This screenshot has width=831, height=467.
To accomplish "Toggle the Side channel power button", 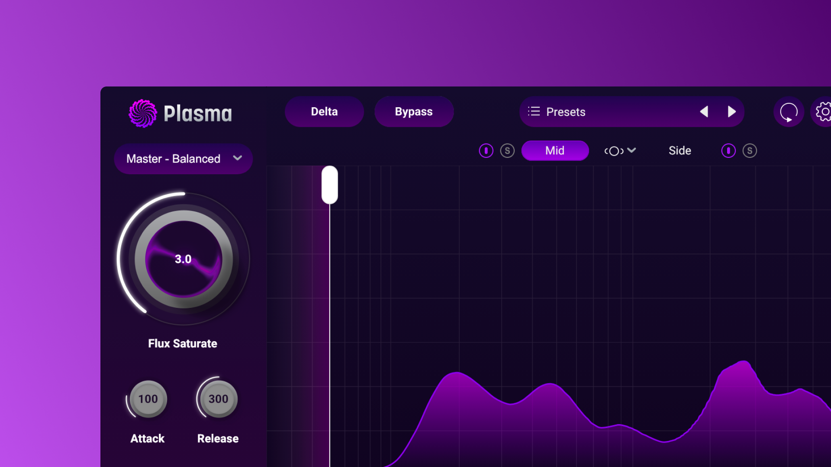I will pos(728,150).
